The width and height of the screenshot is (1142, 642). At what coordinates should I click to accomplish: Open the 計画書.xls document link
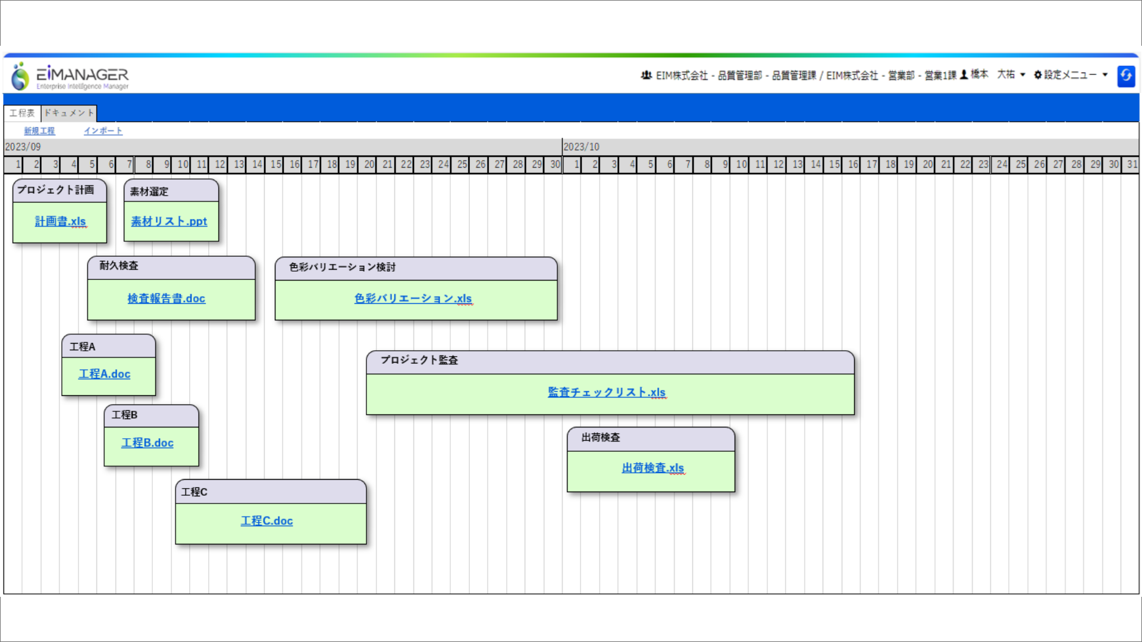tap(60, 221)
